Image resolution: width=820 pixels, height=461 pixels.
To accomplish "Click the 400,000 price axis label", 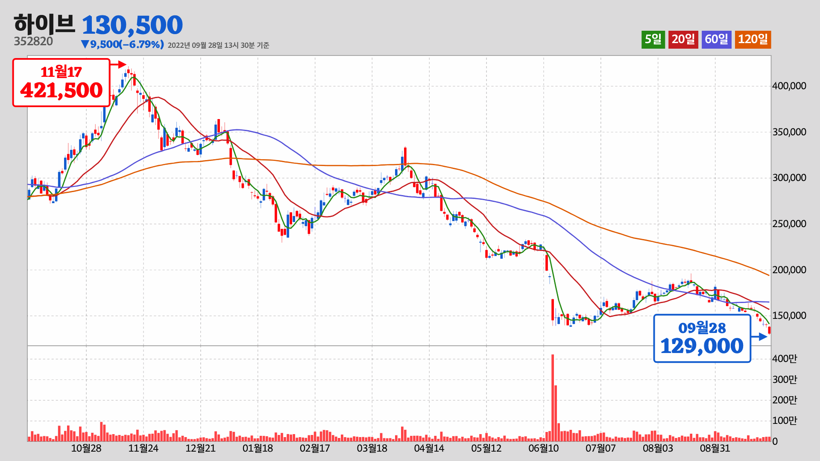I will (x=789, y=86).
